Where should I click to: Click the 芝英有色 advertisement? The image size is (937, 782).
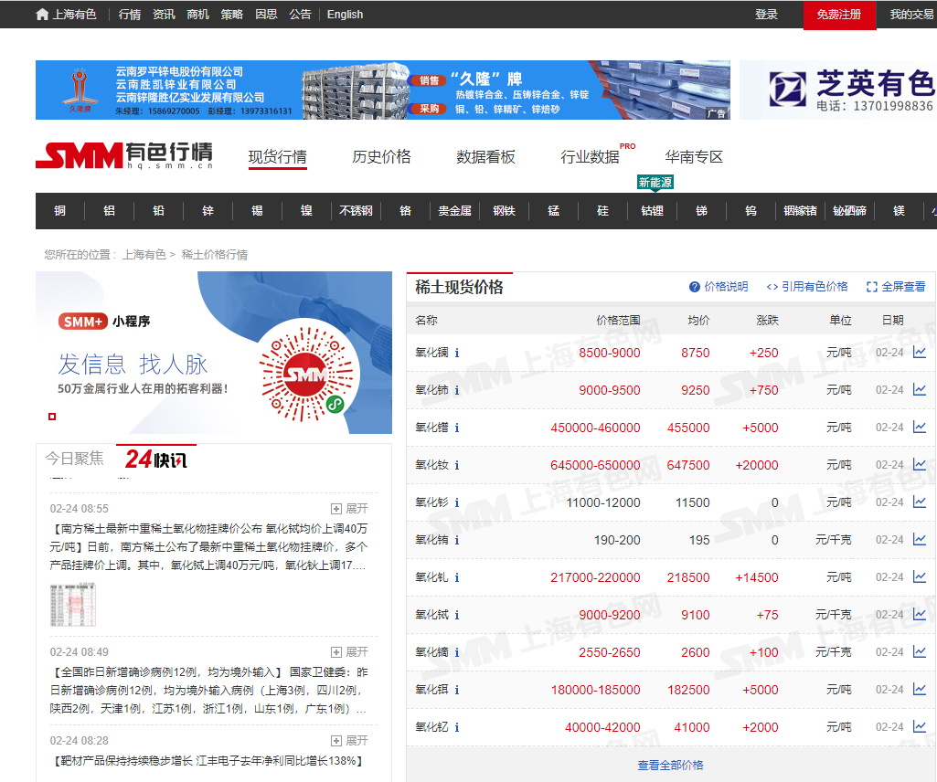pyautogui.click(x=837, y=90)
